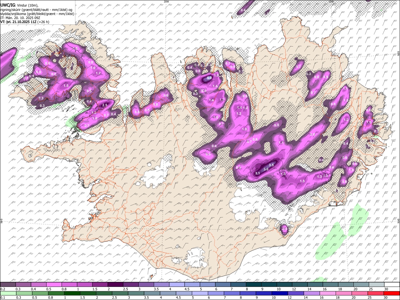Pick the darkest green swatch starting at 1
Screen dimensions: 400x300
point(72,293)
